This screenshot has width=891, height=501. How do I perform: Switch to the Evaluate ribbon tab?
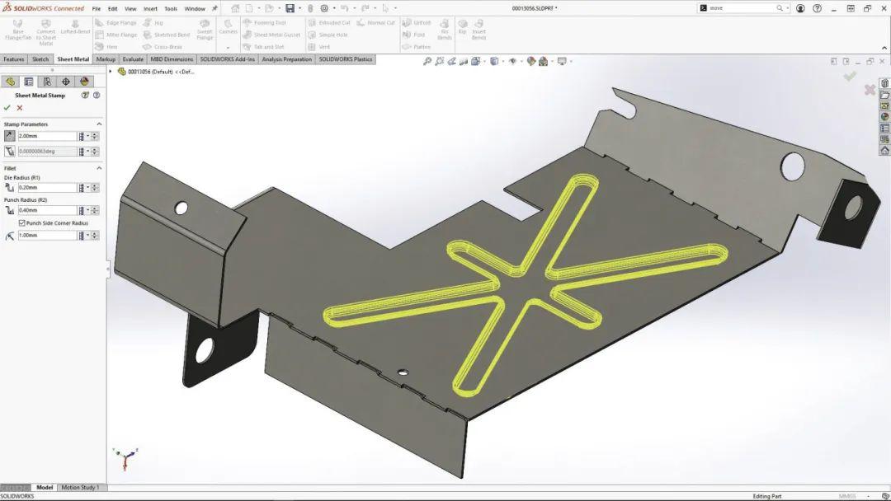pos(133,59)
